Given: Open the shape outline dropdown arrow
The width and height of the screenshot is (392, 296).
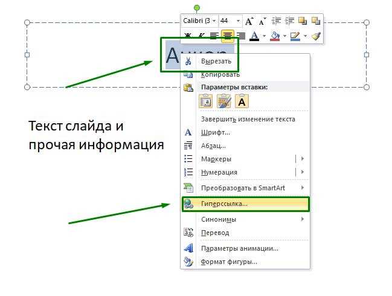Looking at the screenshot, I should [305, 36].
